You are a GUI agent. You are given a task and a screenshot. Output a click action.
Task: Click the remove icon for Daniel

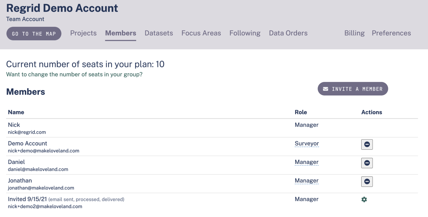(367, 163)
